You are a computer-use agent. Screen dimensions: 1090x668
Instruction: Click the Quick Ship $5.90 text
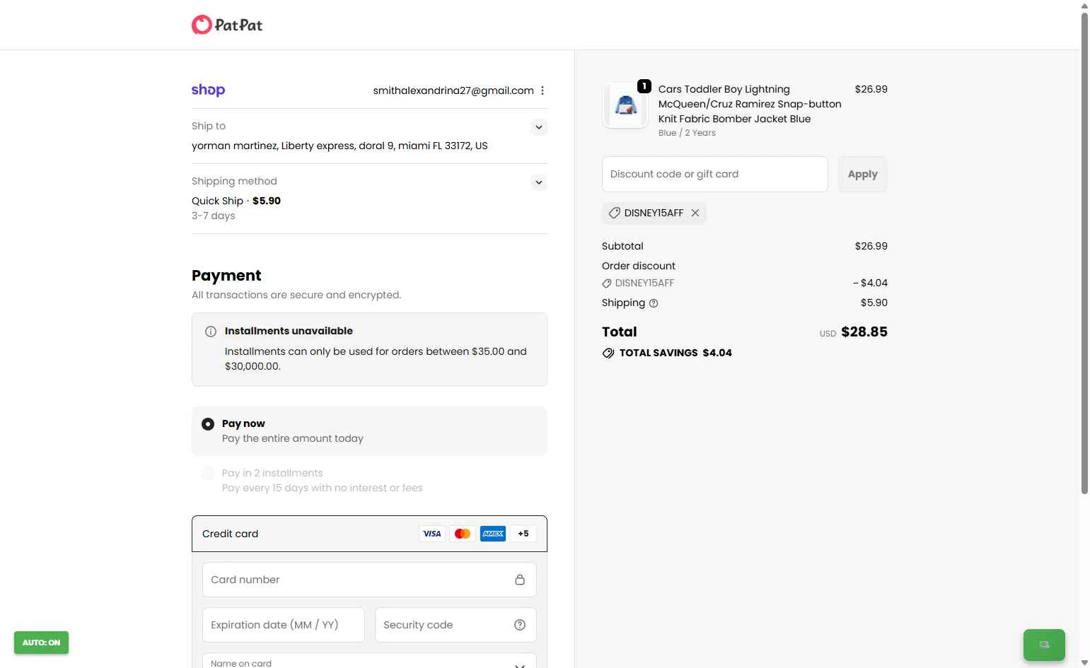coord(236,201)
